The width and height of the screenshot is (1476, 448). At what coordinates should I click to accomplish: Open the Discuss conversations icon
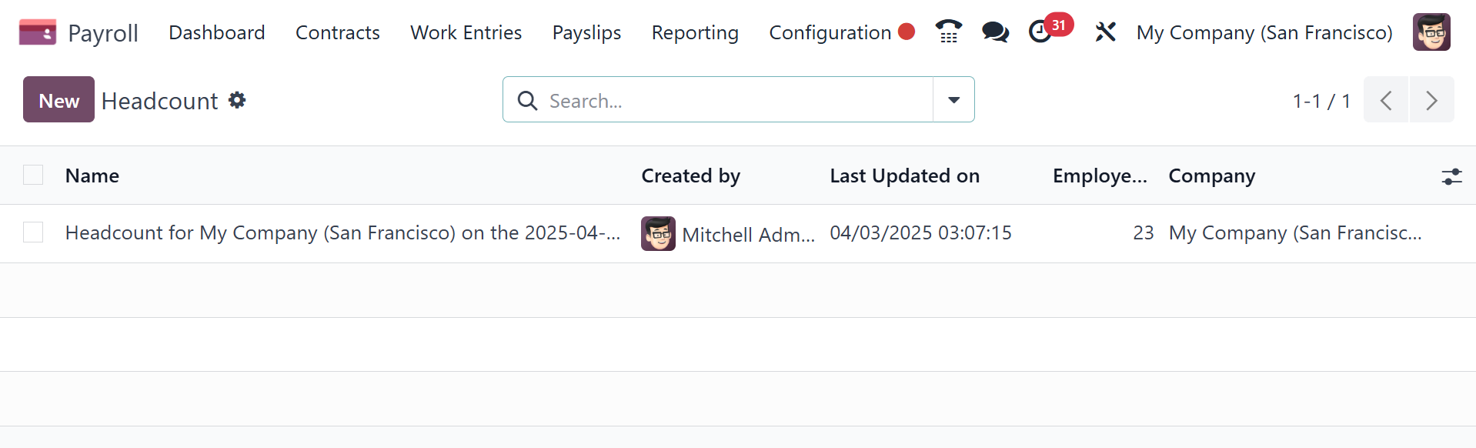995,32
